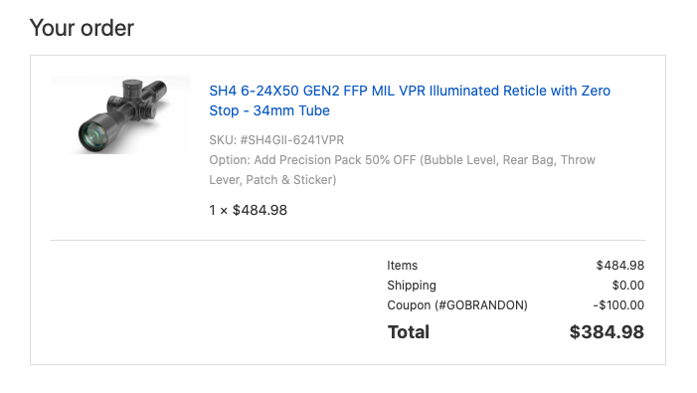Click the 'Stop - 34mm Tube' link line
Screen dimensions: 697x393
(x=269, y=110)
